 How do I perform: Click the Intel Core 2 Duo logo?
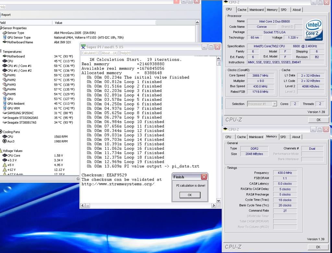click(314, 30)
